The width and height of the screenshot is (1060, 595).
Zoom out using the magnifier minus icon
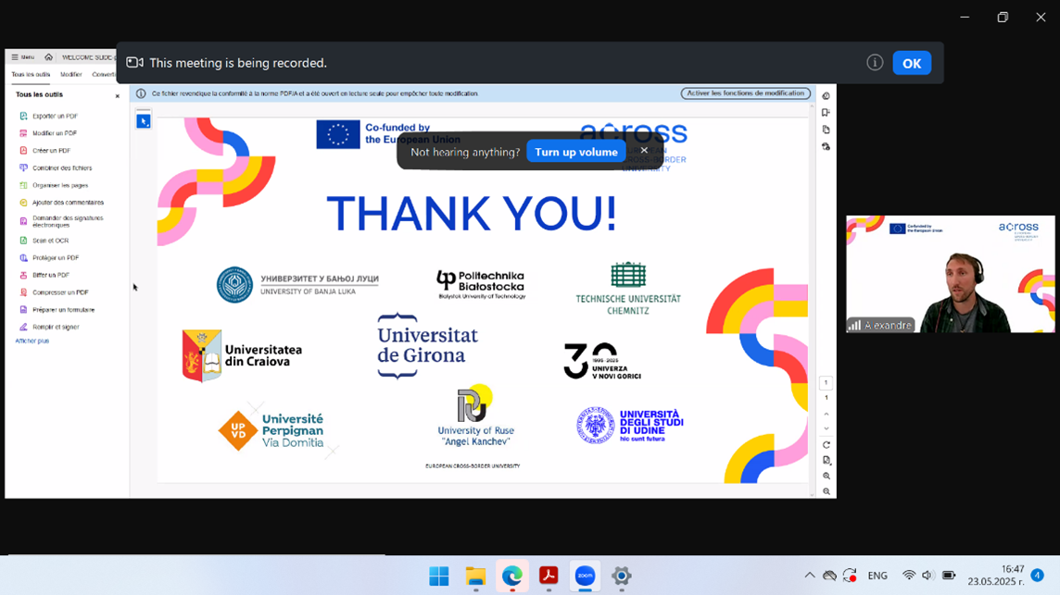click(826, 492)
